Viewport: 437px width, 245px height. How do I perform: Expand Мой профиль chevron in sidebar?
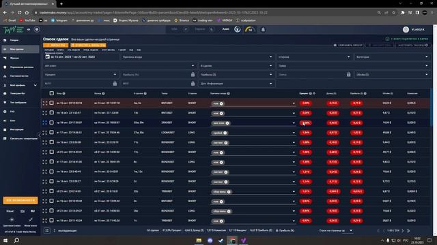click(35, 85)
